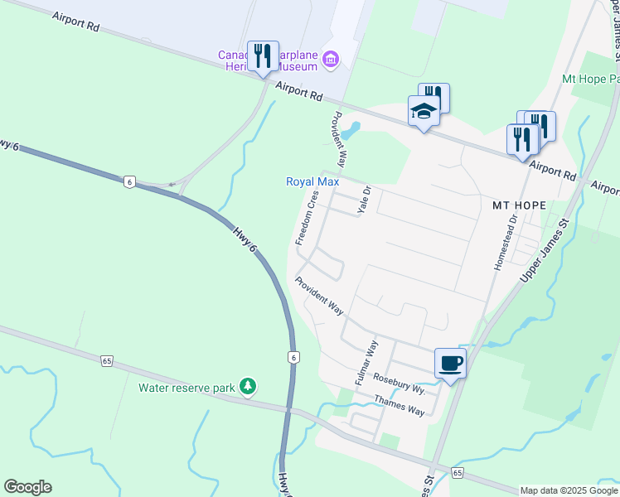Click the Water reserve park label

tap(186, 388)
